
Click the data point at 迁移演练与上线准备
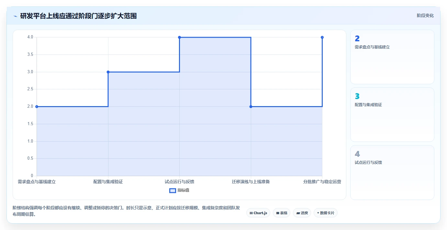pos(251,106)
